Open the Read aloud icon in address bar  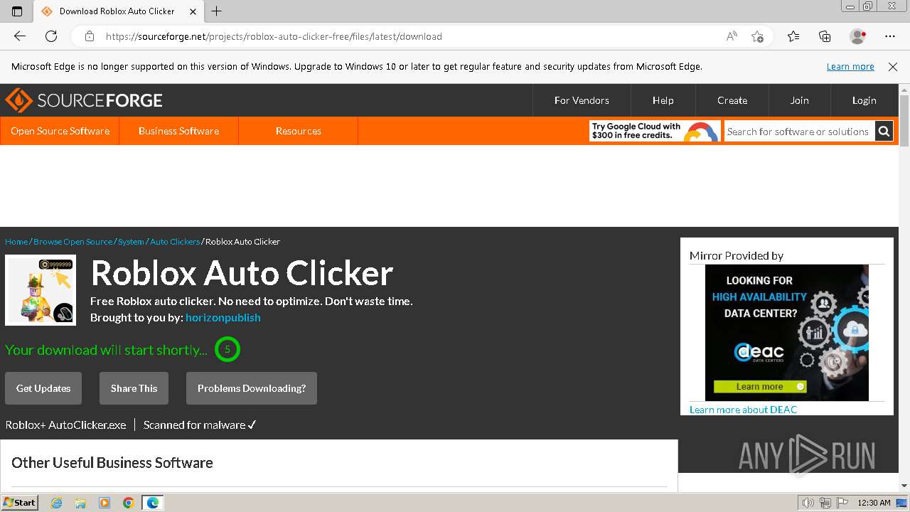732,36
